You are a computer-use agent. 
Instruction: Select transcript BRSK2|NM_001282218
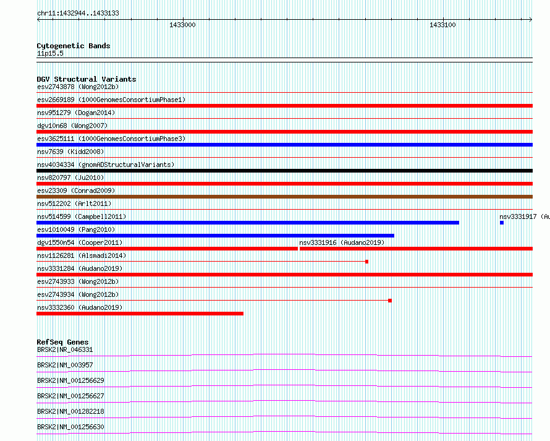[x=70, y=411]
